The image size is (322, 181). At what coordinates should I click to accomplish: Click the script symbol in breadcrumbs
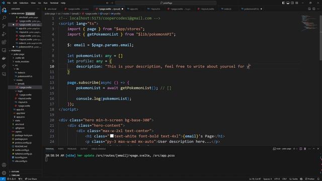104,14
